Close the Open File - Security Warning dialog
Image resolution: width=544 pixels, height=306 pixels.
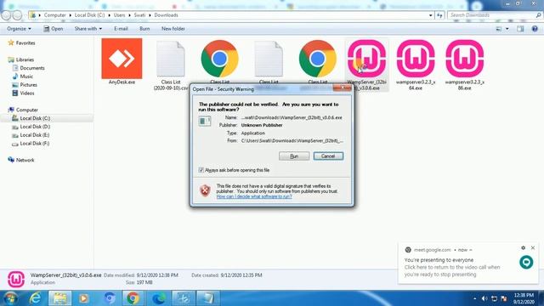(342, 88)
